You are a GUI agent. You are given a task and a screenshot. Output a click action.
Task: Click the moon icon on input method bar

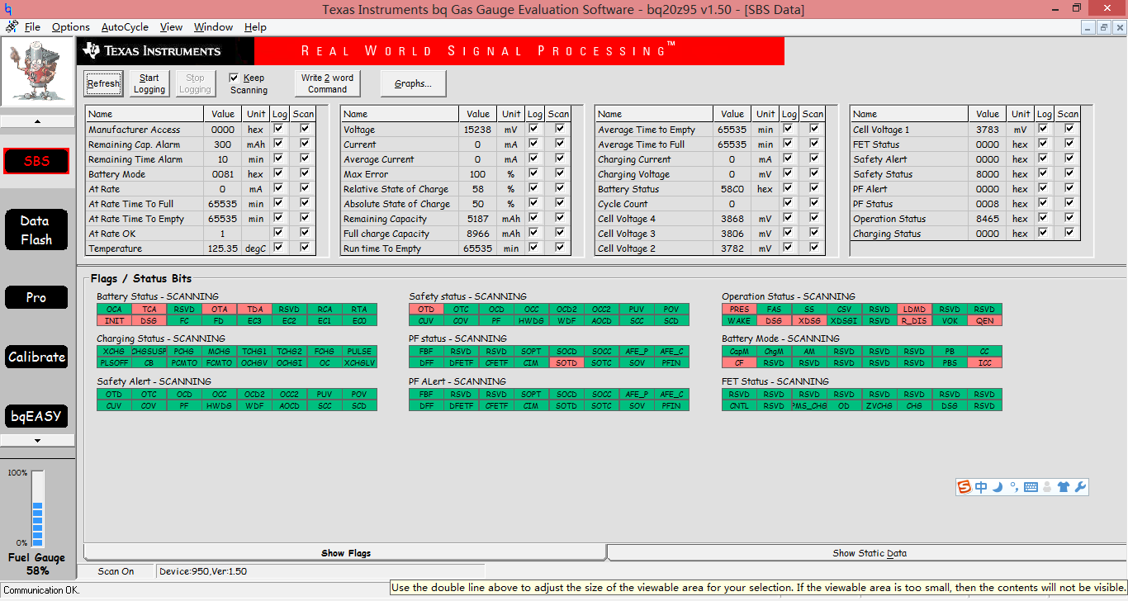click(x=998, y=487)
